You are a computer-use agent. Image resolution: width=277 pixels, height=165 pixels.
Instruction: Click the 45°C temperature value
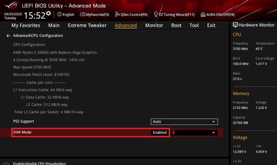[259, 49]
